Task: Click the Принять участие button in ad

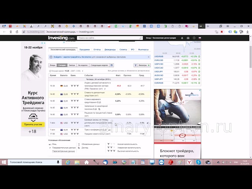Action: 33,124
